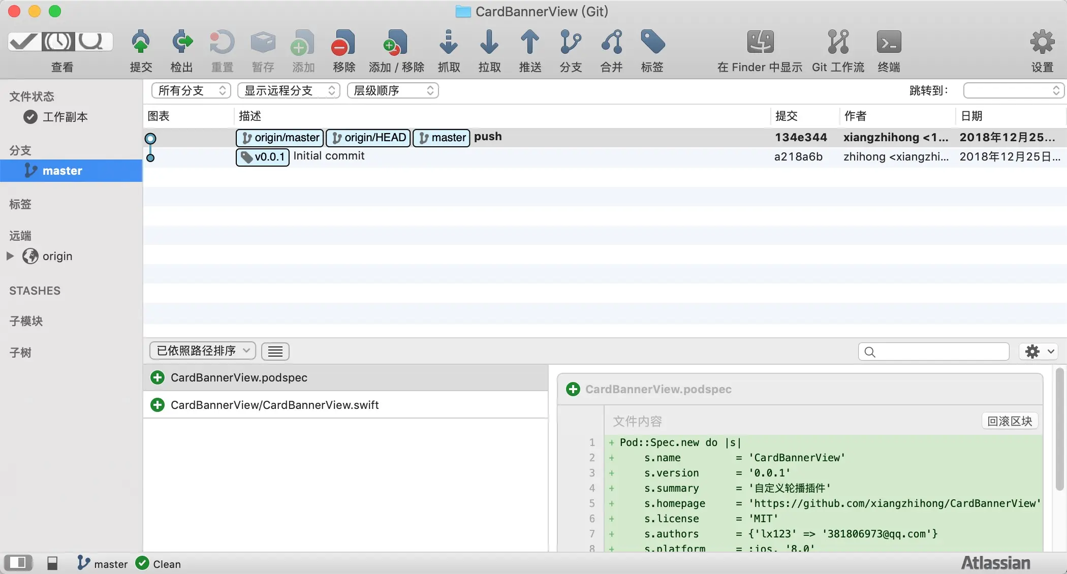Switch to history clock view
The width and height of the screenshot is (1067, 574).
58,42
